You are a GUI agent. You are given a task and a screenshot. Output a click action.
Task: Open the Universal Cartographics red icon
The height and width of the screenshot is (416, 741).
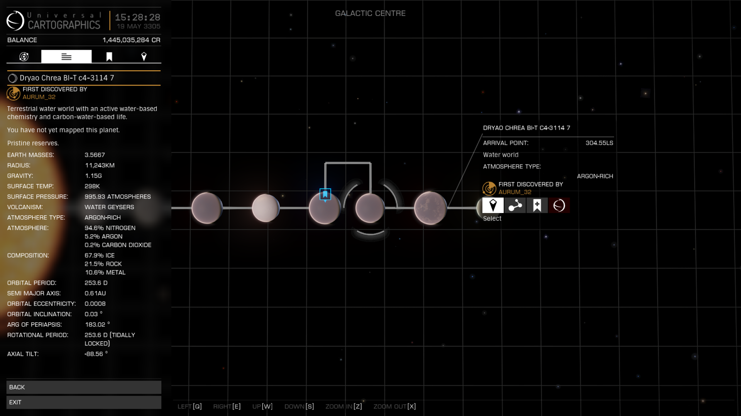pos(559,205)
